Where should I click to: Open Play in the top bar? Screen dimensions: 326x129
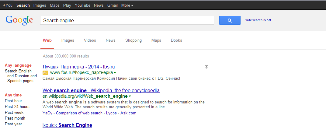point(67,5)
